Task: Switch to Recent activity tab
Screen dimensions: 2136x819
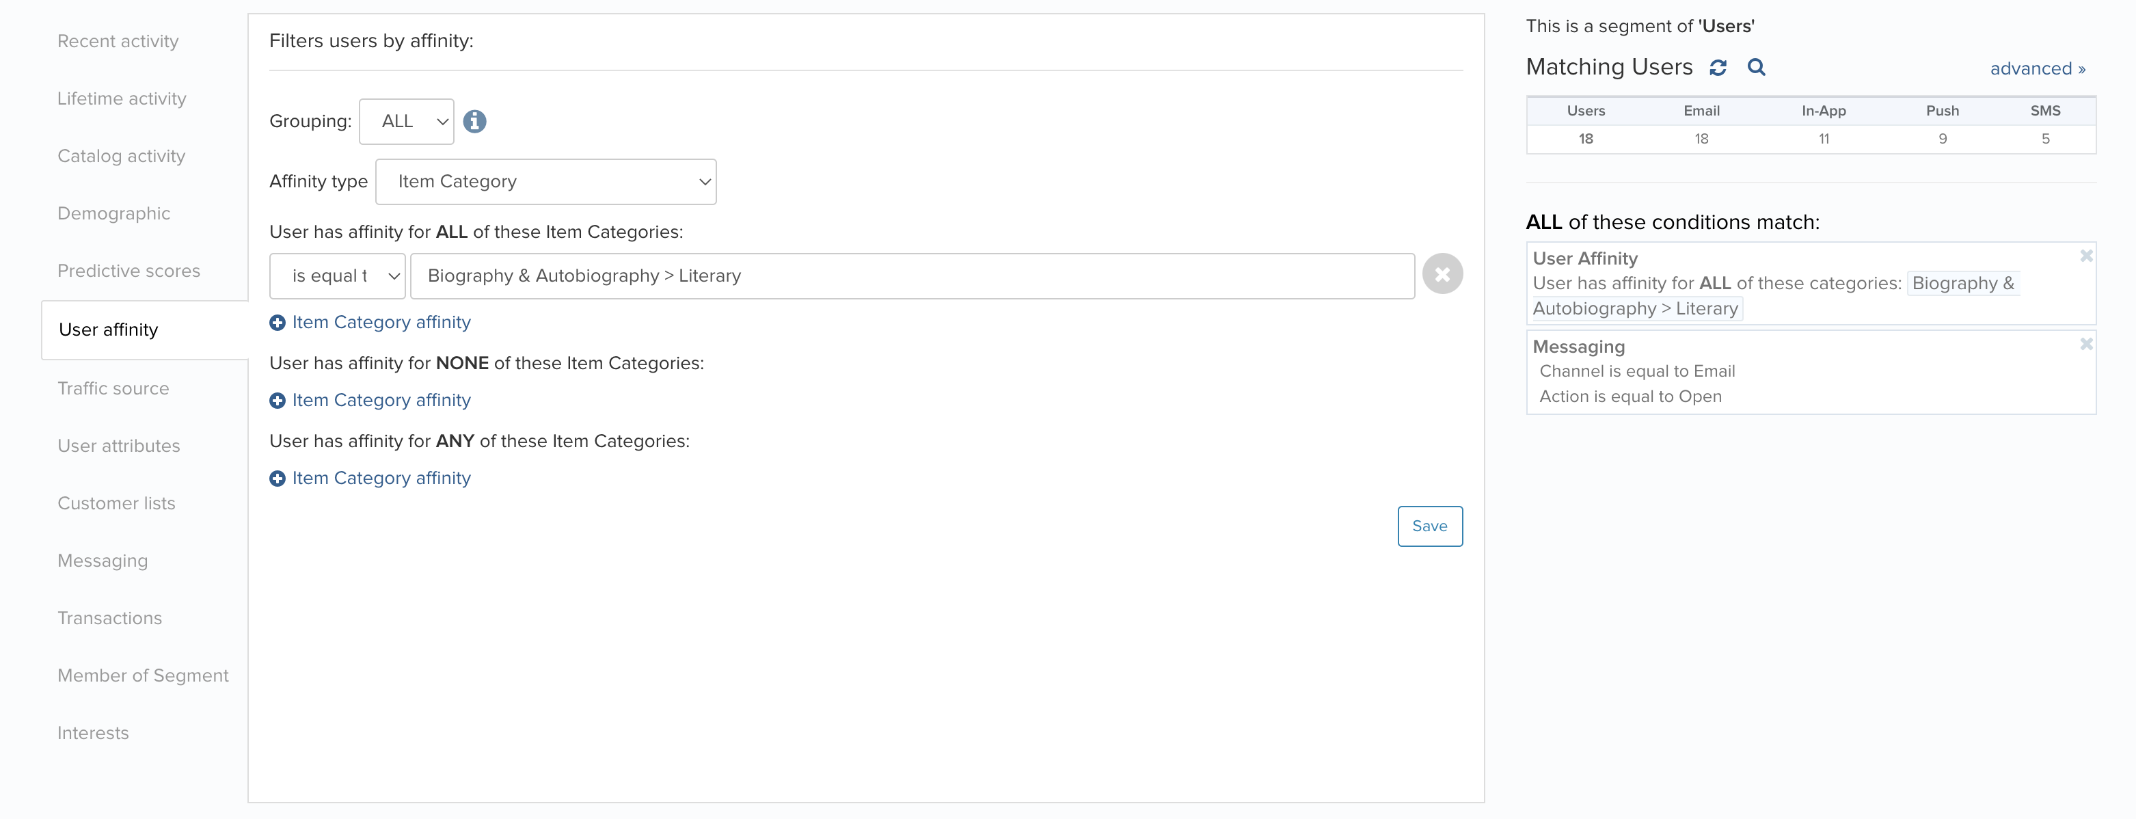Action: click(118, 42)
